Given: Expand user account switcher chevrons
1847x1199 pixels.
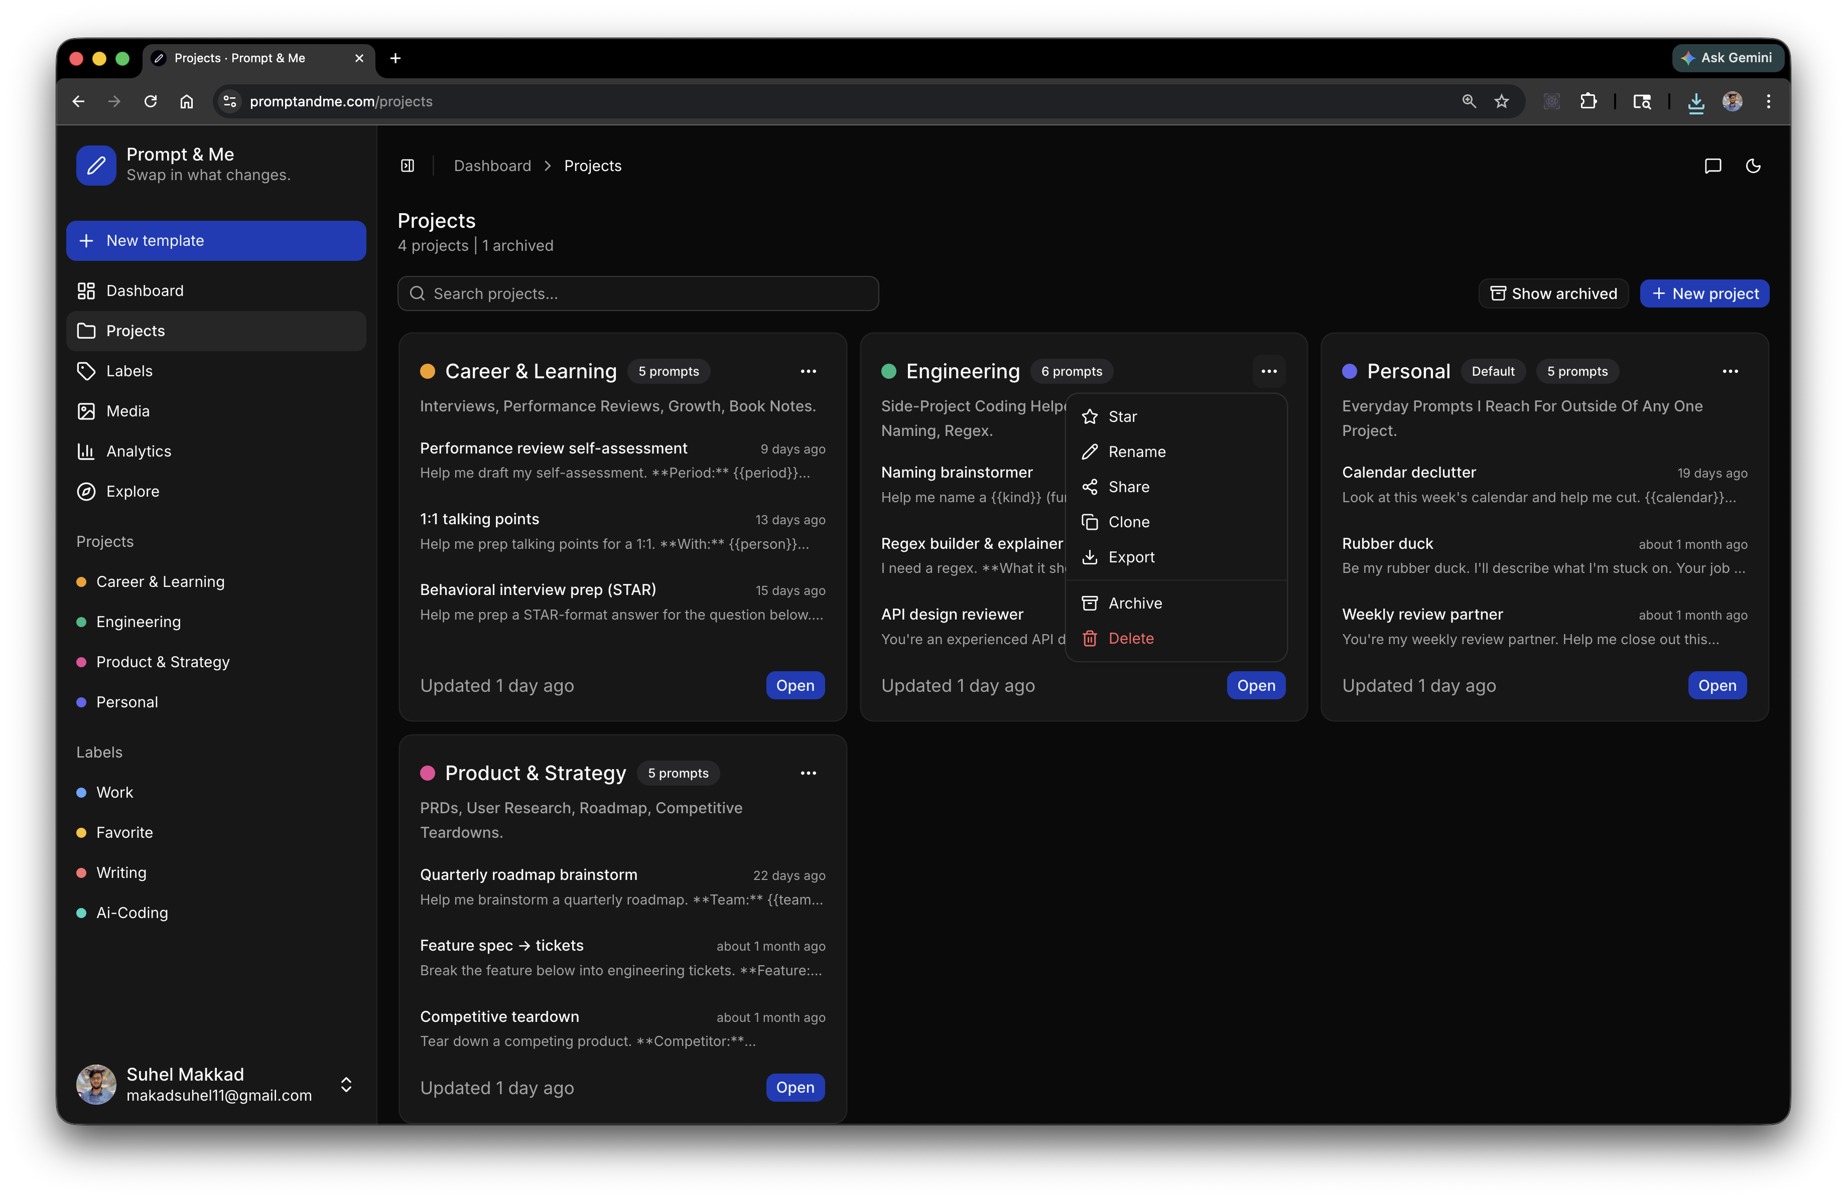Looking at the screenshot, I should (x=346, y=1084).
